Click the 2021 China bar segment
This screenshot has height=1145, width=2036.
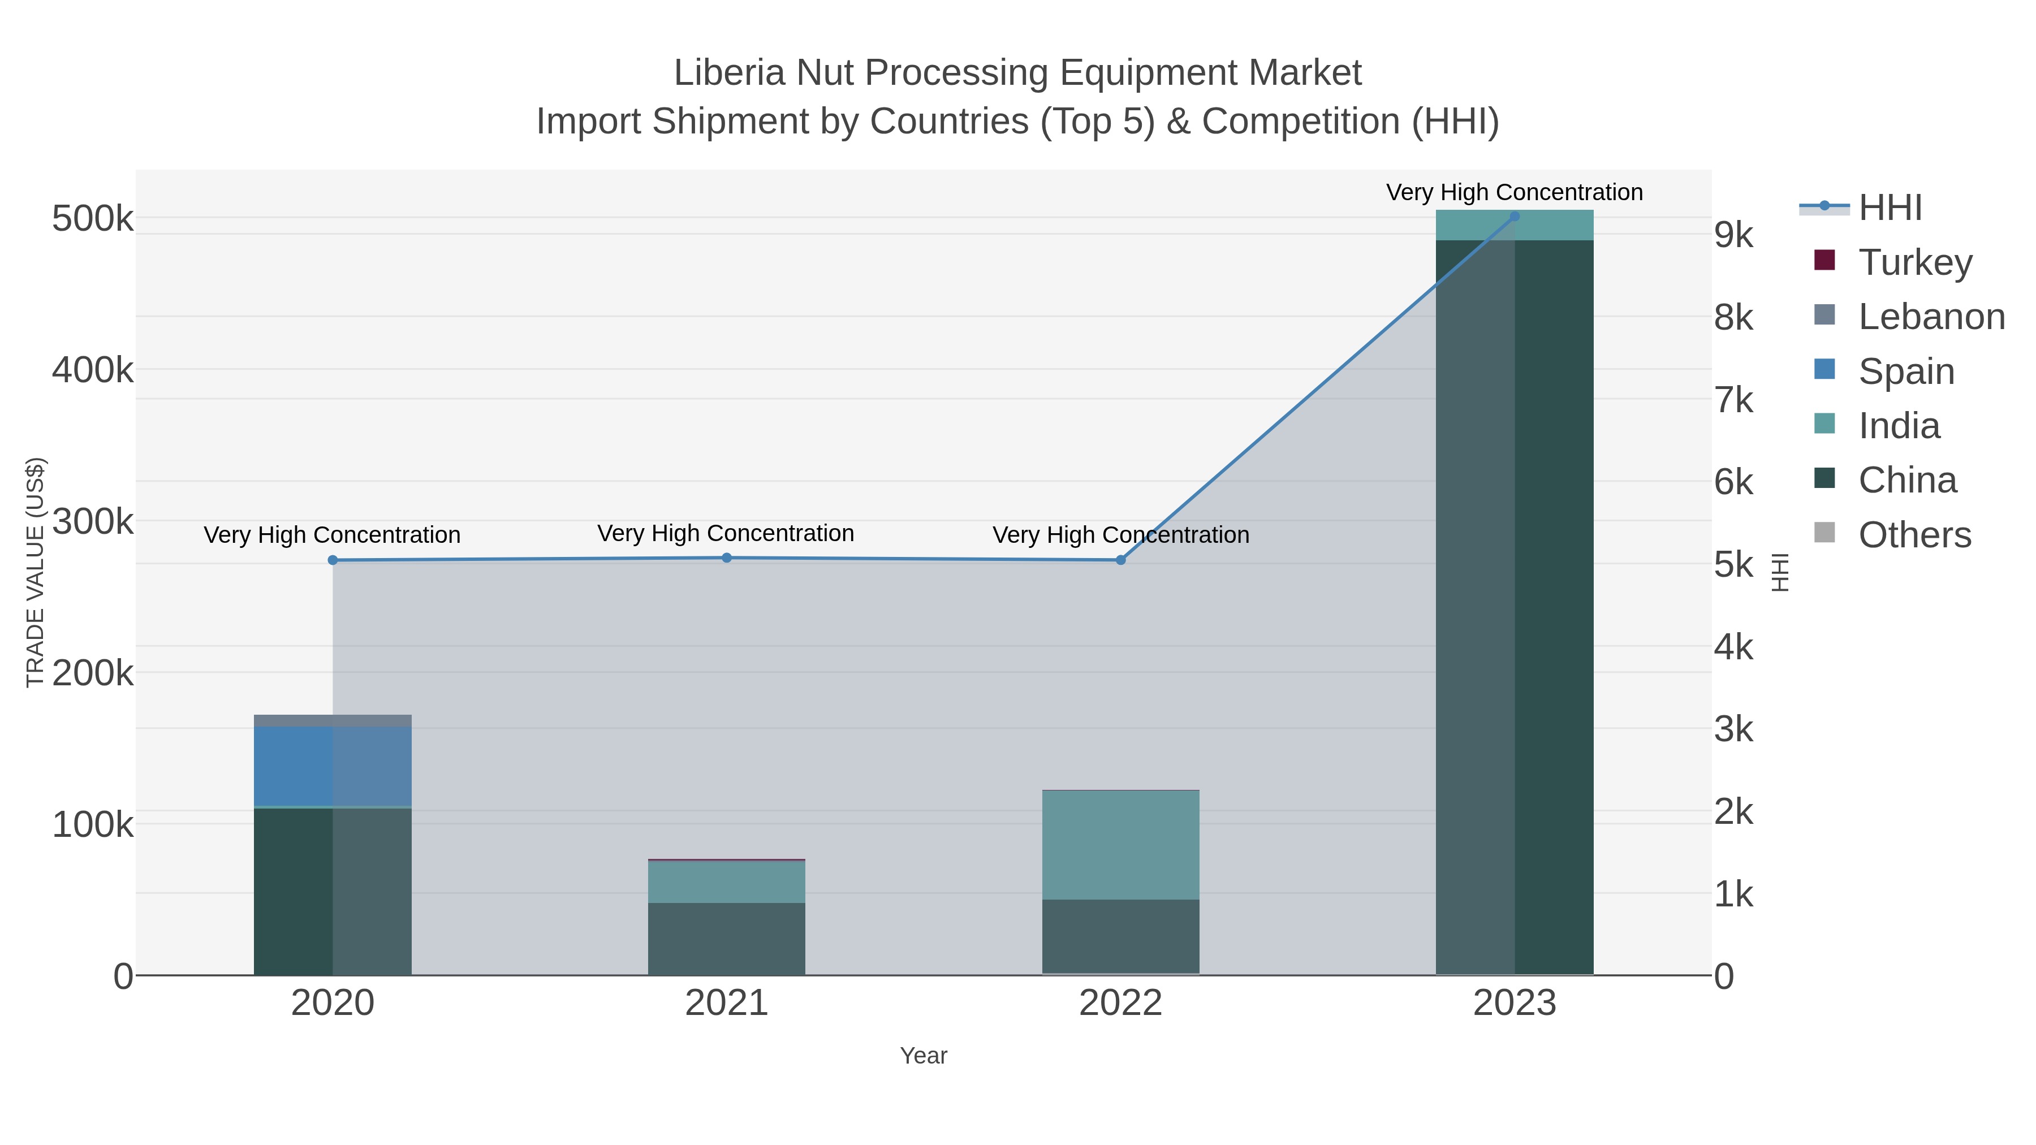[x=726, y=939]
